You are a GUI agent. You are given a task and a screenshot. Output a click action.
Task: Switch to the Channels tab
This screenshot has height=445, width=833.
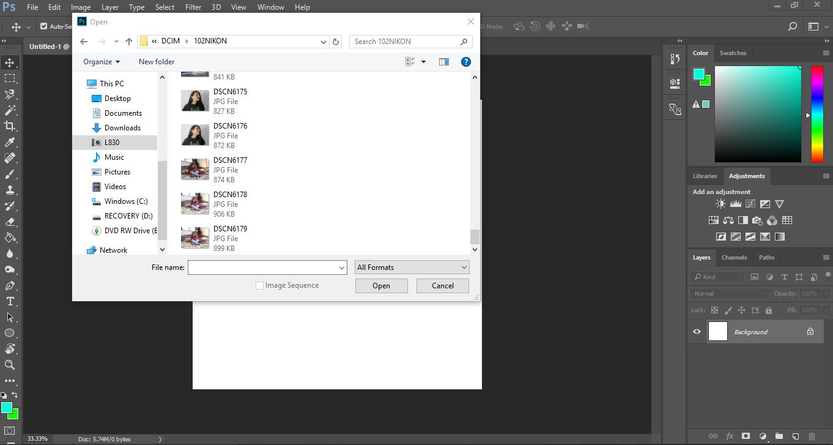pos(734,258)
